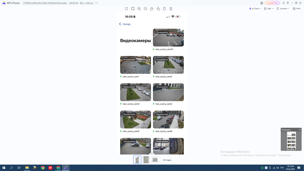Viewport: 304px width, 171px height.
Task: Click the Upgrade Now button
Action: (272, 3)
